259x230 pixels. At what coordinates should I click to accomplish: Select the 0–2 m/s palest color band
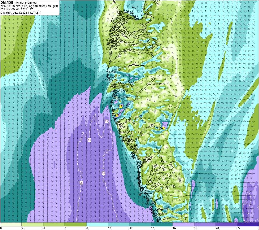point(11,224)
